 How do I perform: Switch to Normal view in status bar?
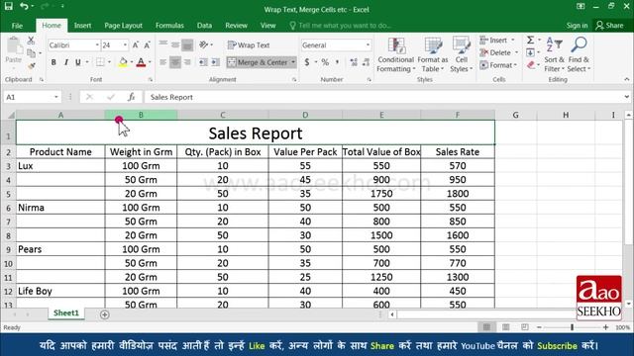[486, 327]
